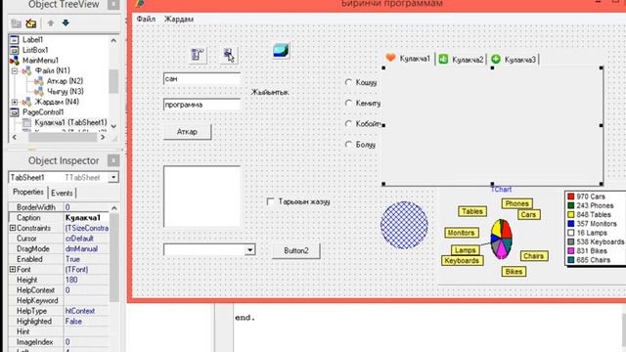Collapse the Файл (N1) tree node

15,71
